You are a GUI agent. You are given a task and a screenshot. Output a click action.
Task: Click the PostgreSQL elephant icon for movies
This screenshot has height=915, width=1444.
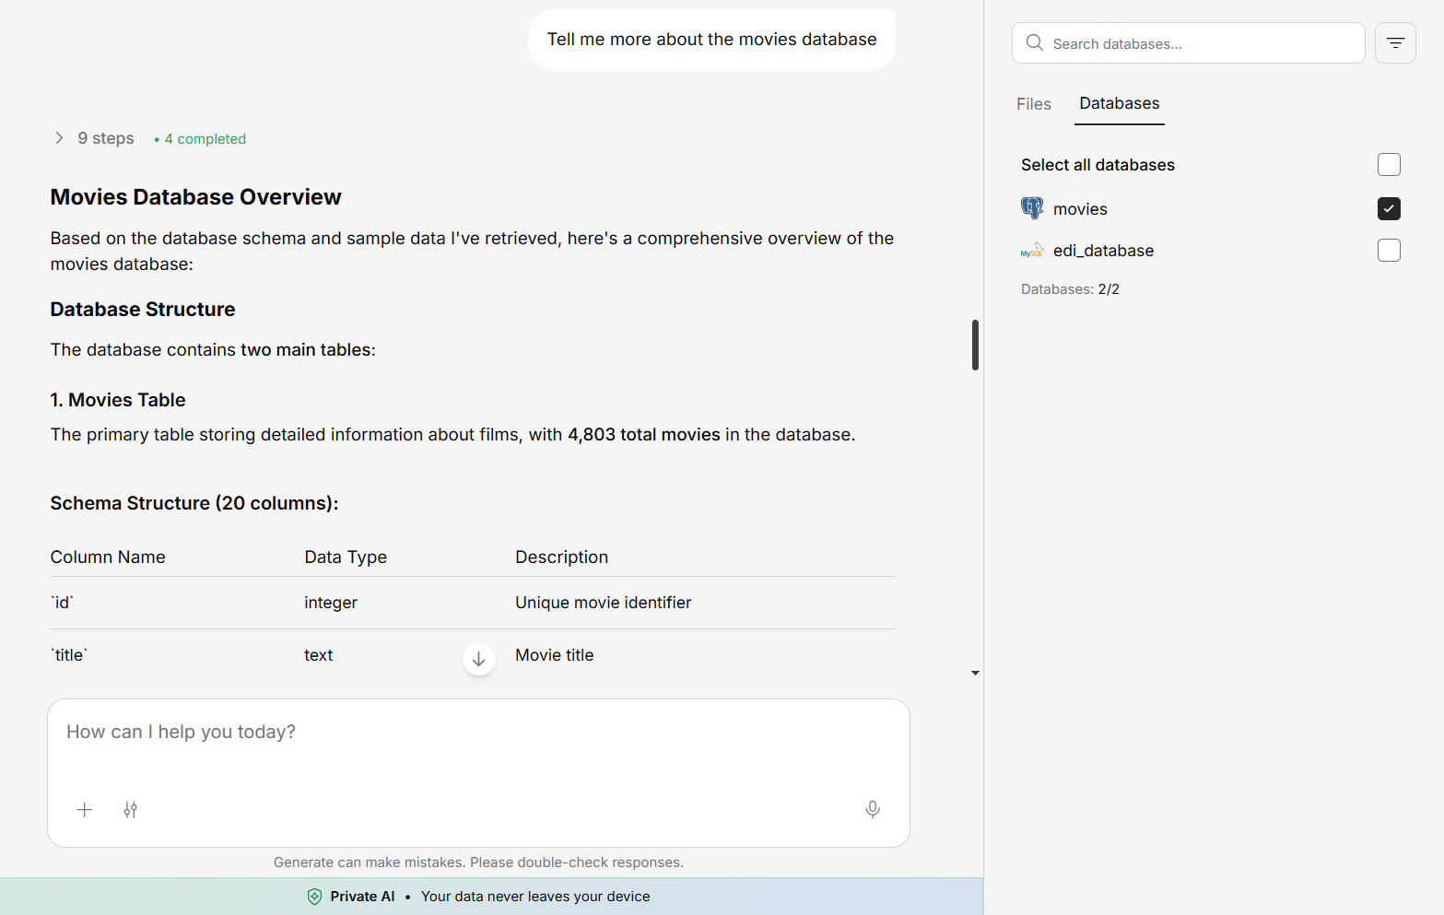coord(1032,208)
